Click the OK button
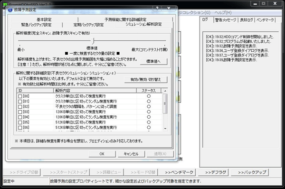 pos(102,154)
